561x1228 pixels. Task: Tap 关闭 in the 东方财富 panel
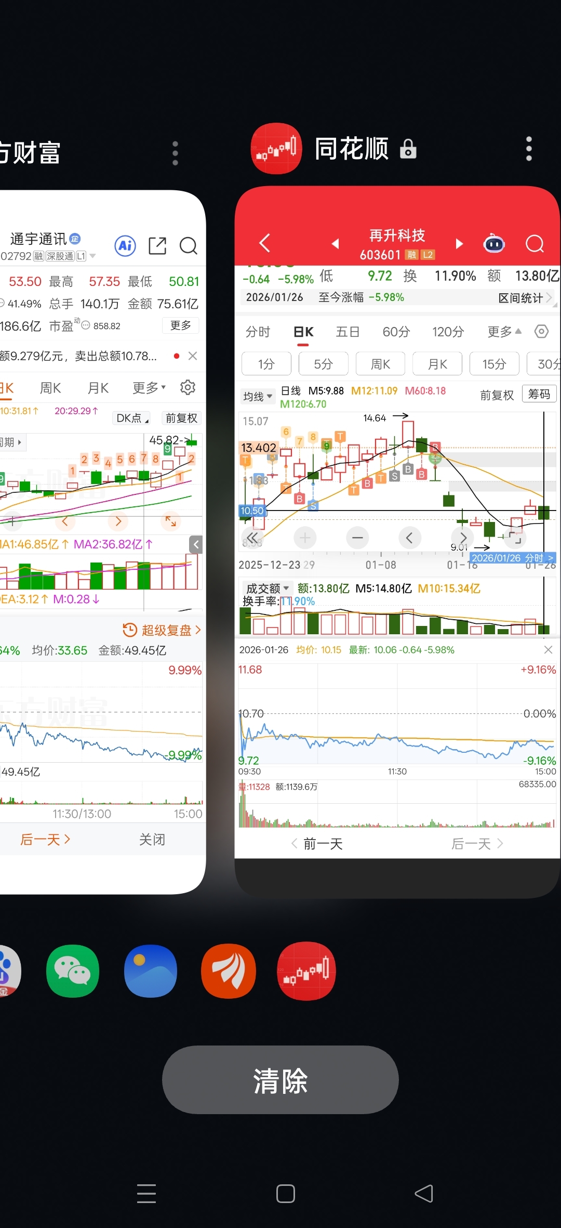[152, 839]
